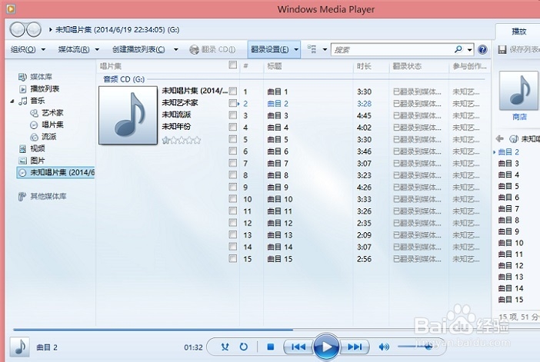Click the Forward navigation arrow button
The width and height of the screenshot is (540, 362).
[x=34, y=30]
